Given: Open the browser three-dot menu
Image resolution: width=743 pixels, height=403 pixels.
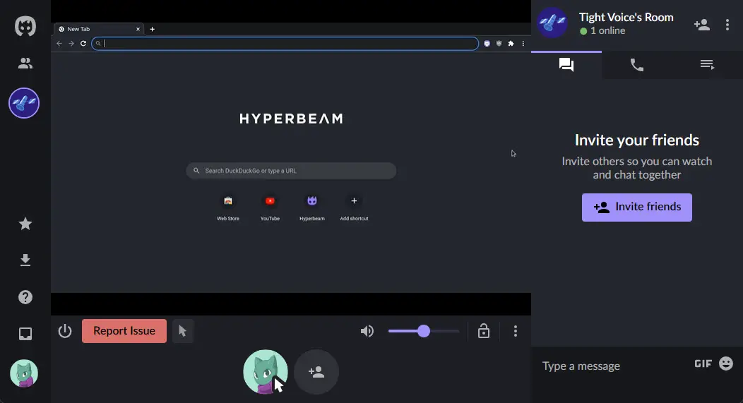Looking at the screenshot, I should point(523,43).
